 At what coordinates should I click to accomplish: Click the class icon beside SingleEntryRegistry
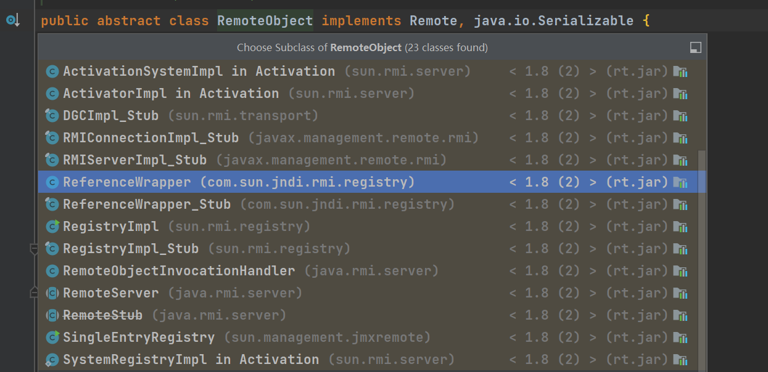pyautogui.click(x=52, y=338)
